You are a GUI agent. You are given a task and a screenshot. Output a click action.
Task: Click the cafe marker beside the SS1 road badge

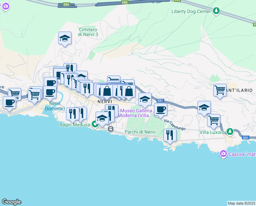click(x=161, y=109)
